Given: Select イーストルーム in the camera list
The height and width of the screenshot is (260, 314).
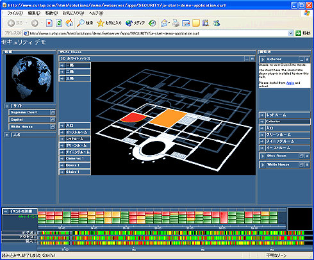Looking at the screenshot, I should coord(285,148).
